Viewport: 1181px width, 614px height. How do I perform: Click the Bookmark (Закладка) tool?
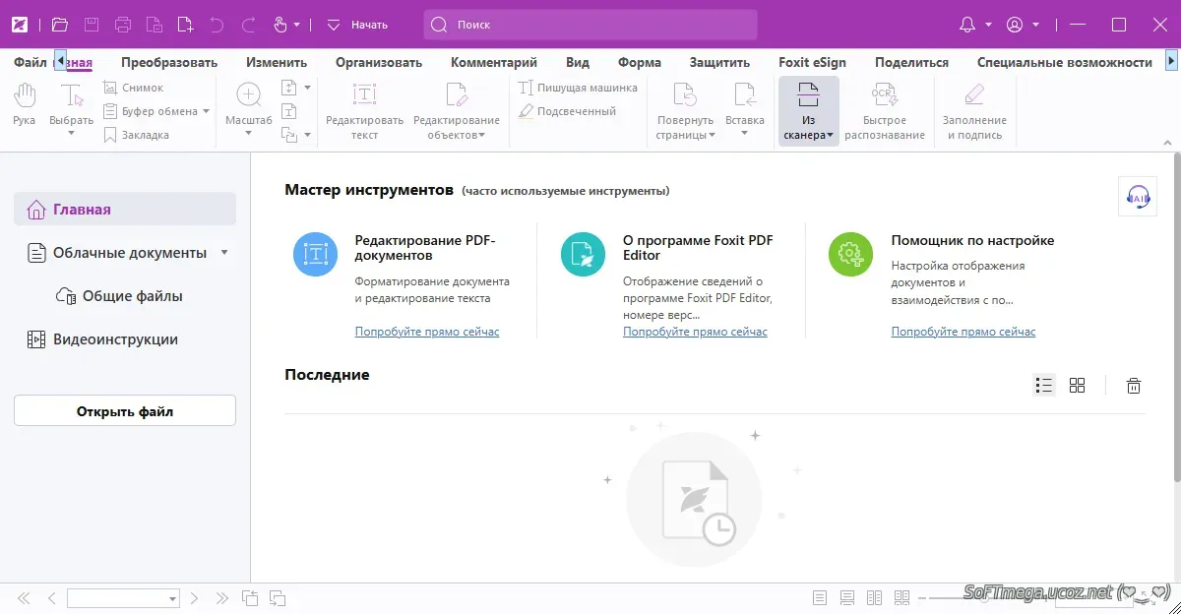coord(111,135)
